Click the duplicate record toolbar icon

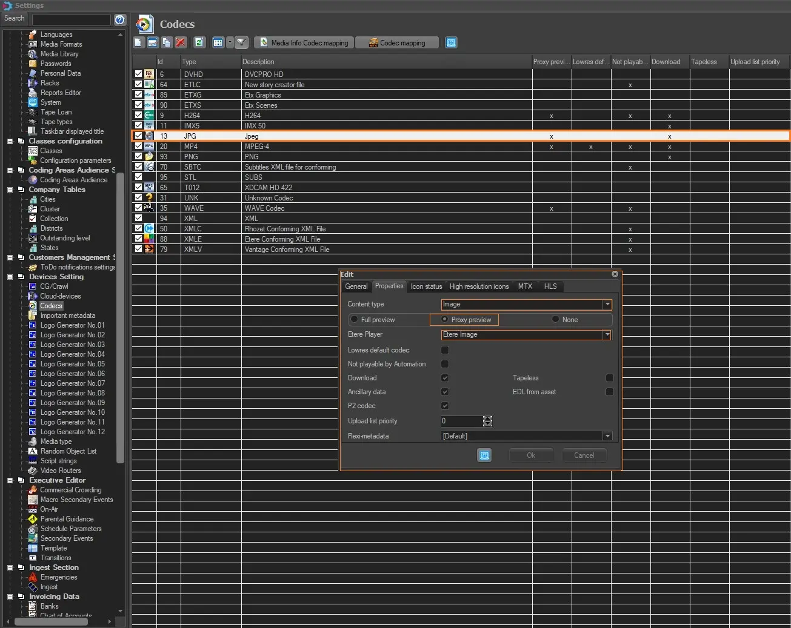tap(167, 42)
